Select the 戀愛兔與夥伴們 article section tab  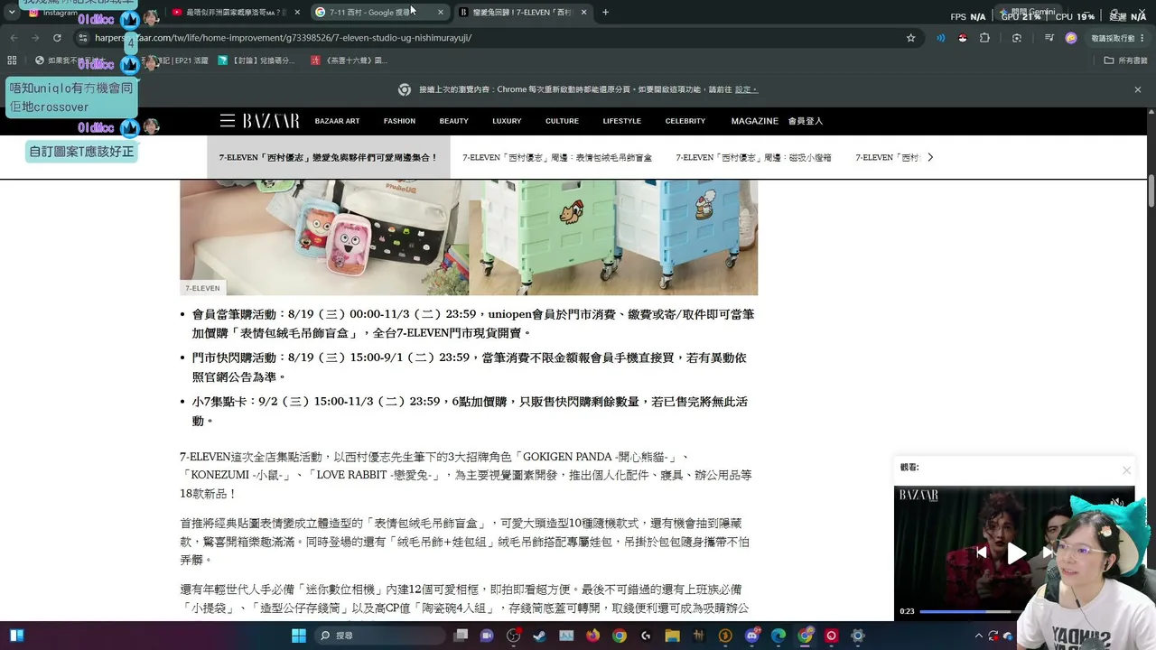329,158
